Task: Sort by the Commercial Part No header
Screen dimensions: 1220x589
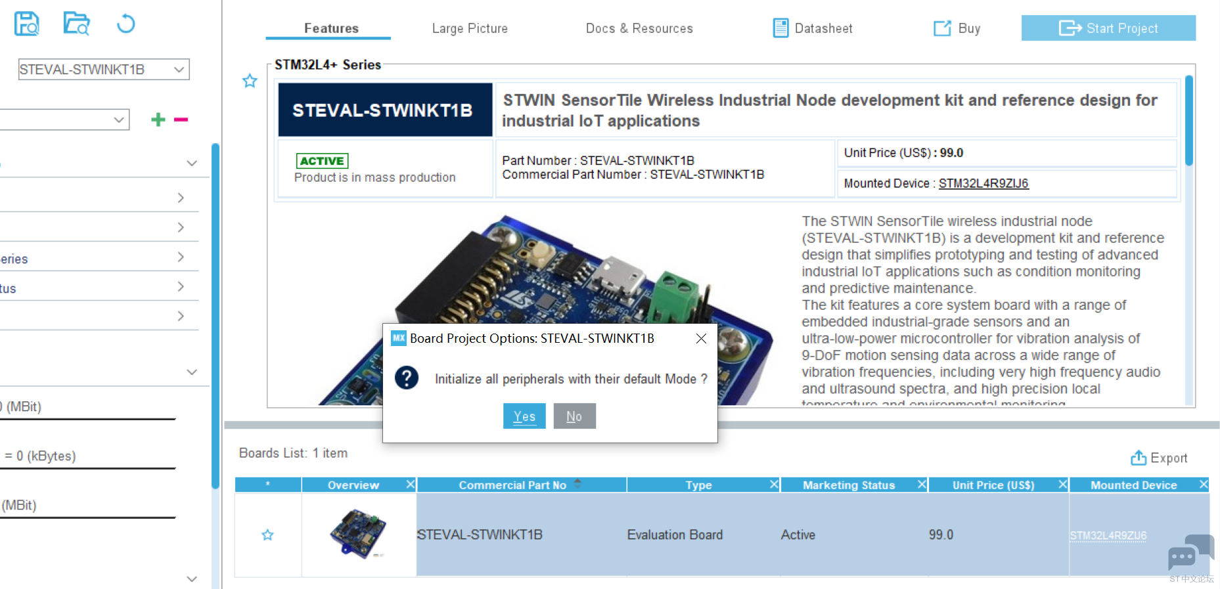Action: click(x=512, y=485)
